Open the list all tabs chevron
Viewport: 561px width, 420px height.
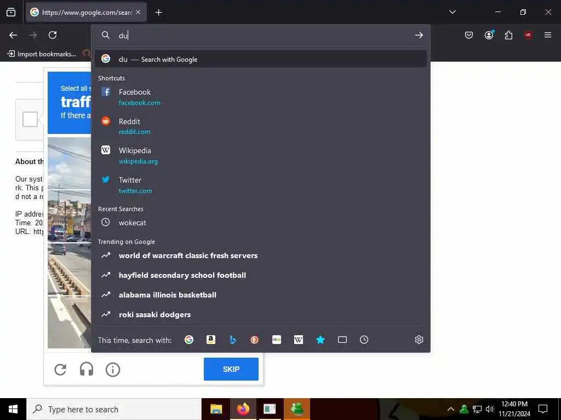coord(452,12)
